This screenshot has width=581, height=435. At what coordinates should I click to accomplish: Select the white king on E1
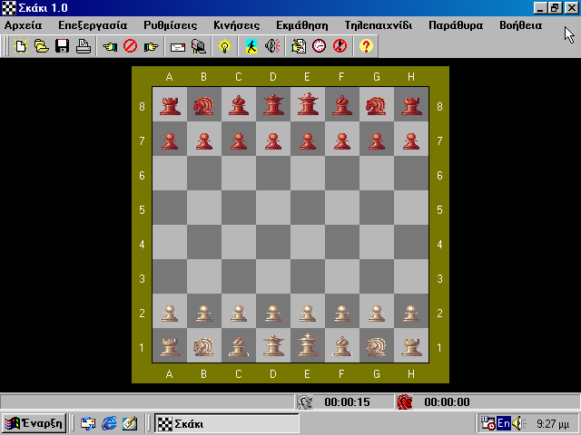pyautogui.click(x=308, y=345)
